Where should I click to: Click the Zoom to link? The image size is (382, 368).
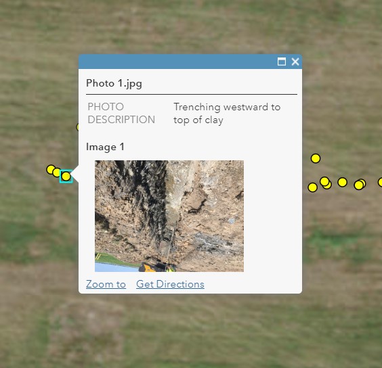coord(106,284)
